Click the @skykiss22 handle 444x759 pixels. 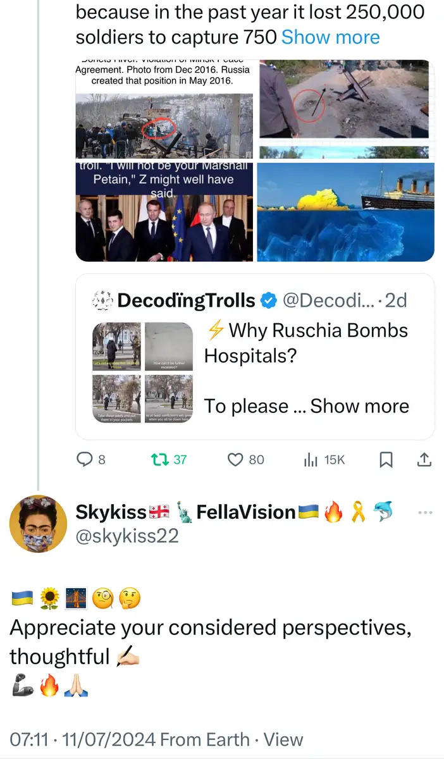(127, 536)
